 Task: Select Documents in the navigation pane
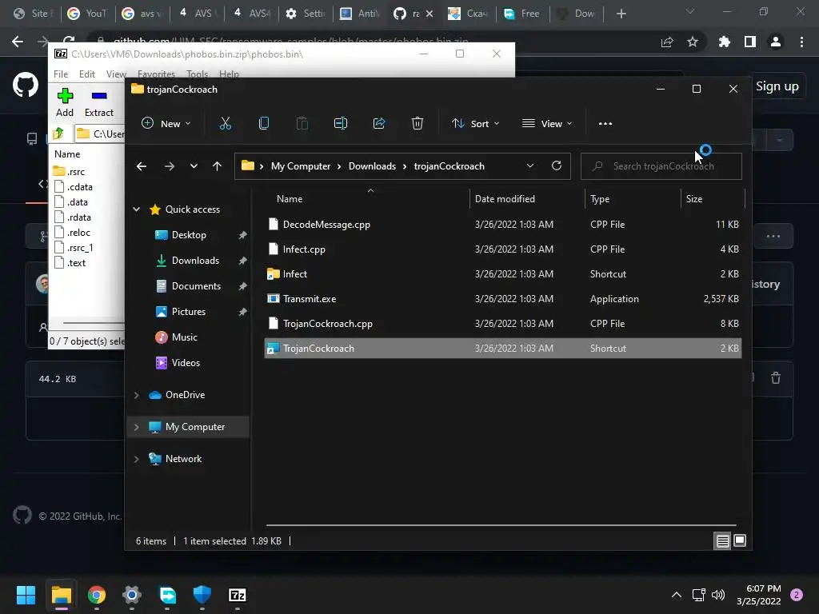point(196,286)
